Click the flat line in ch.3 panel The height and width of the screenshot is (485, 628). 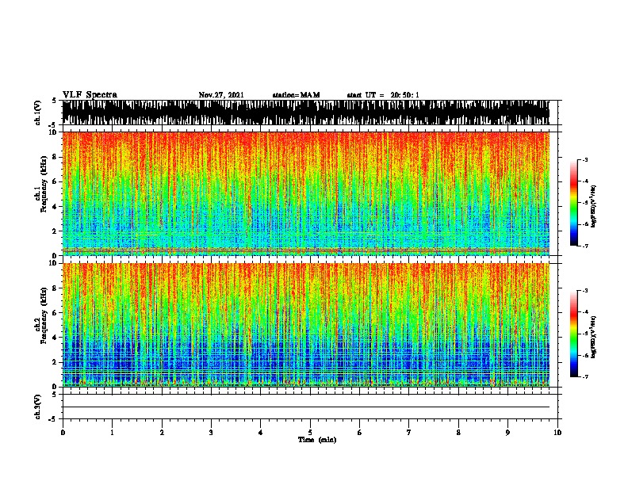[x=306, y=407]
